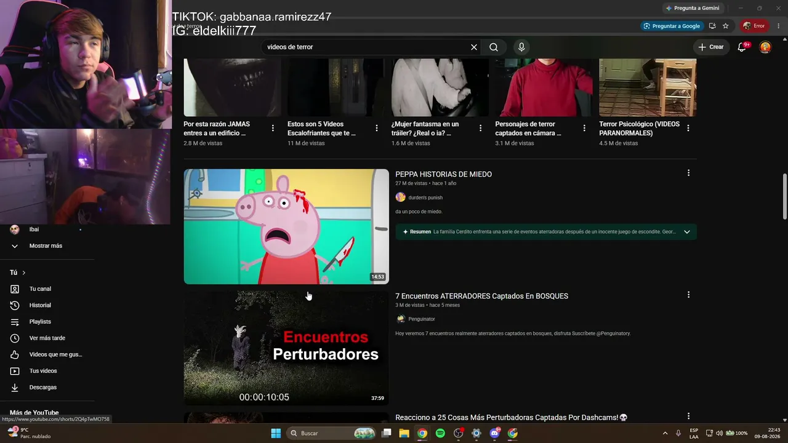This screenshot has width=788, height=443.
Task: Open Task View on the taskbar
Action: pyautogui.click(x=386, y=433)
